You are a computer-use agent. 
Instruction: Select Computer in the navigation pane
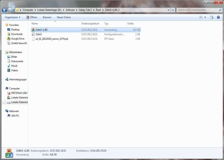(x=15, y=89)
